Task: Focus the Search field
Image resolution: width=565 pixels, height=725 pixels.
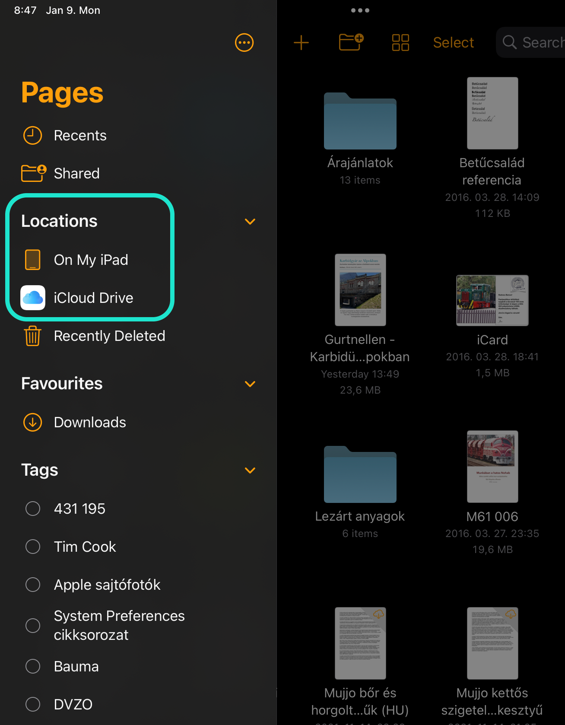Action: pyautogui.click(x=530, y=42)
